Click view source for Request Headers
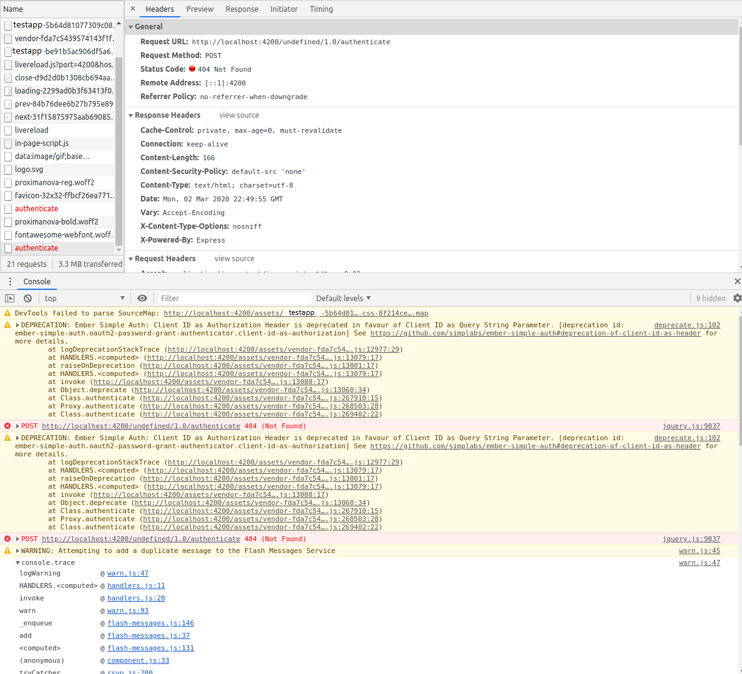 click(x=234, y=259)
